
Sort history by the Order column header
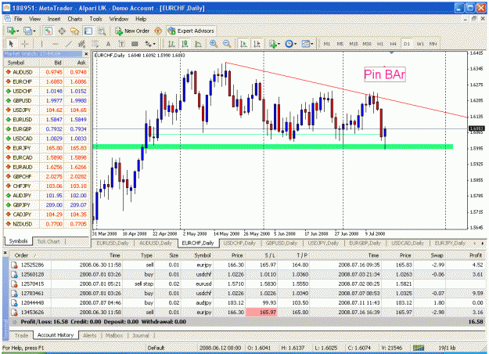(x=21, y=255)
